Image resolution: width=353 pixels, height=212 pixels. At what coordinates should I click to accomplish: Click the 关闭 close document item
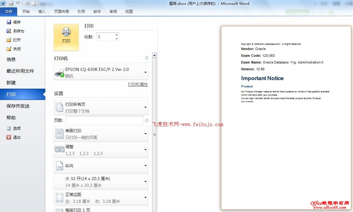click(x=13, y=49)
